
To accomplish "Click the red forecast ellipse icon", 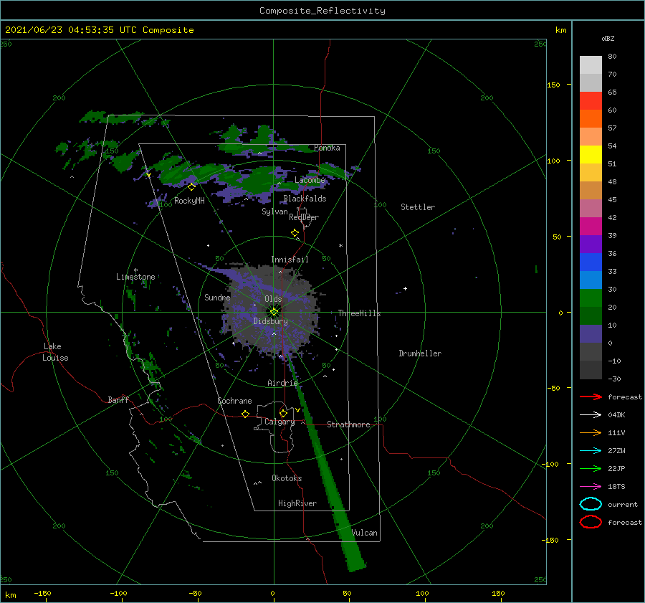I will click(591, 522).
